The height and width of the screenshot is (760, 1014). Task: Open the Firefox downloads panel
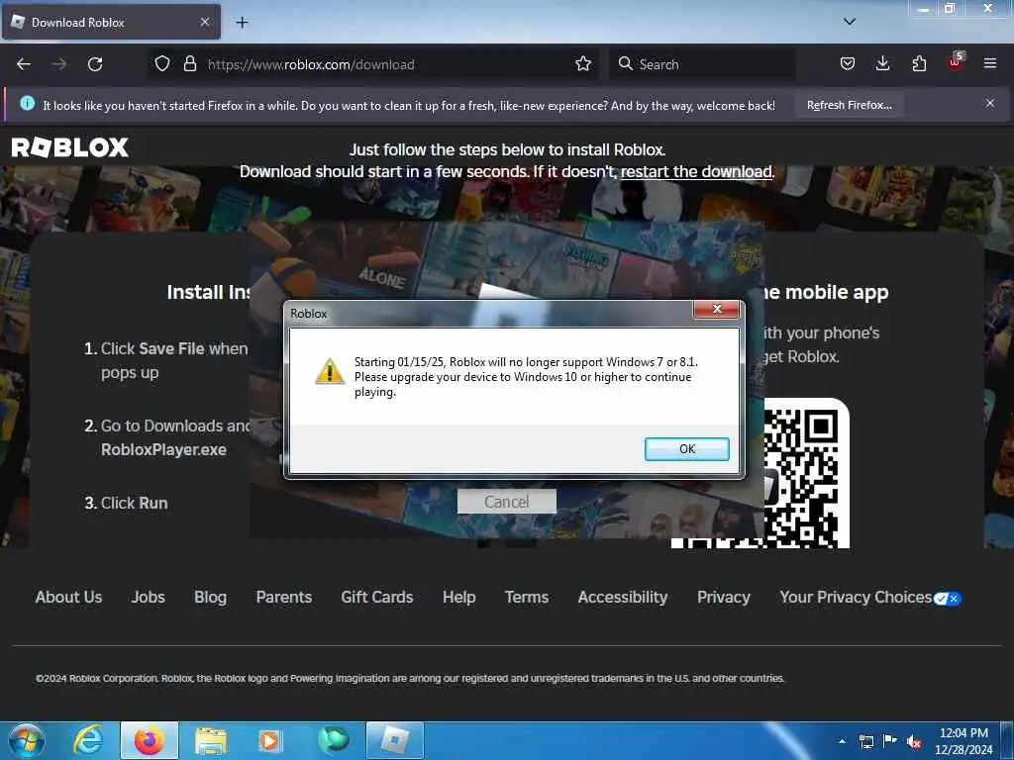pos(882,63)
